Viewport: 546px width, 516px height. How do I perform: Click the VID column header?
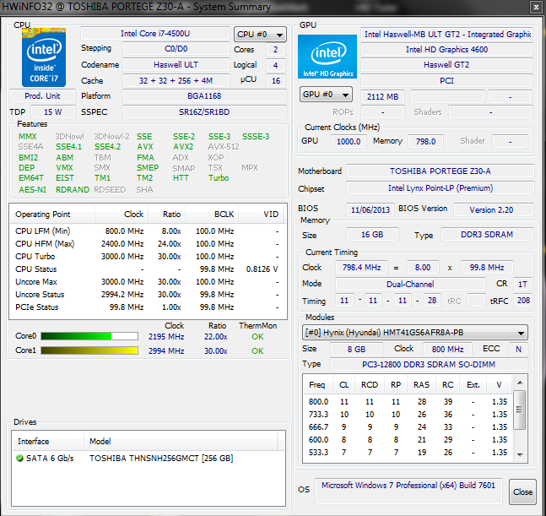click(x=261, y=215)
